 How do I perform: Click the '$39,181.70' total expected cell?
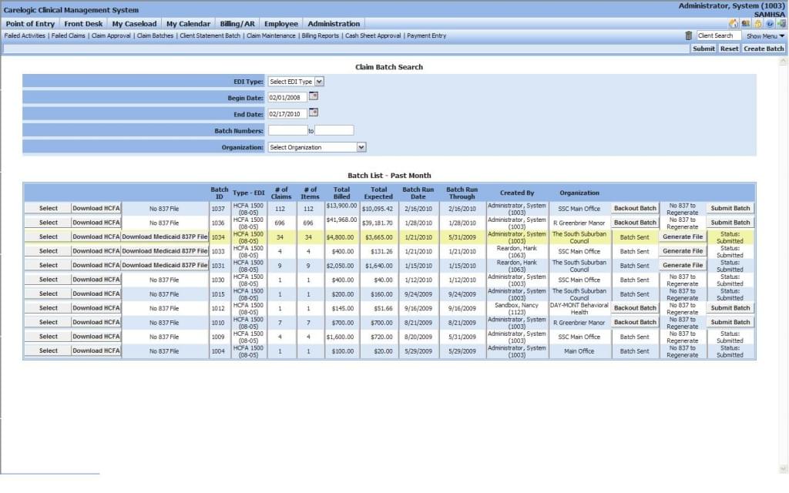(378, 223)
